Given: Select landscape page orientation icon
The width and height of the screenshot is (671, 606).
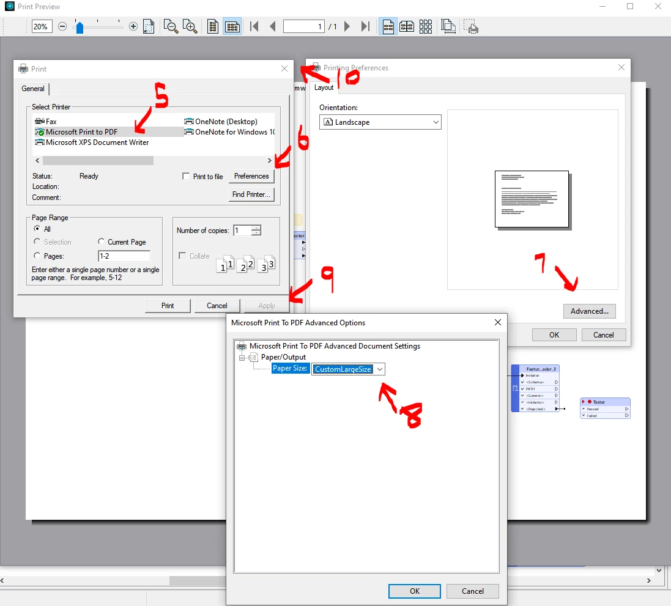Looking at the screenshot, I should point(232,26).
